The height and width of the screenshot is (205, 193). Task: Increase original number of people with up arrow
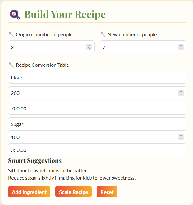click(89, 46)
